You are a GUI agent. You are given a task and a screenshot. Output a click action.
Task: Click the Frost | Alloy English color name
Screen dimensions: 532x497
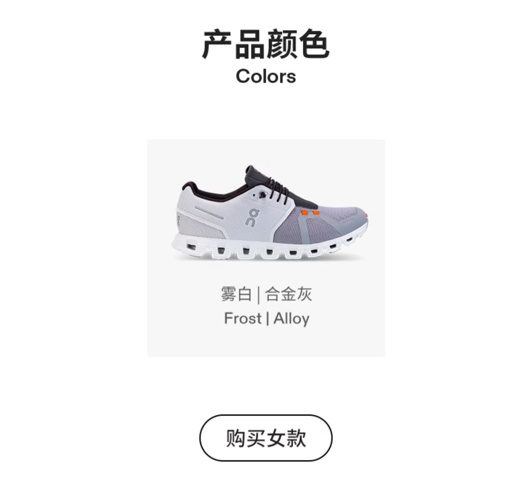coord(266,318)
